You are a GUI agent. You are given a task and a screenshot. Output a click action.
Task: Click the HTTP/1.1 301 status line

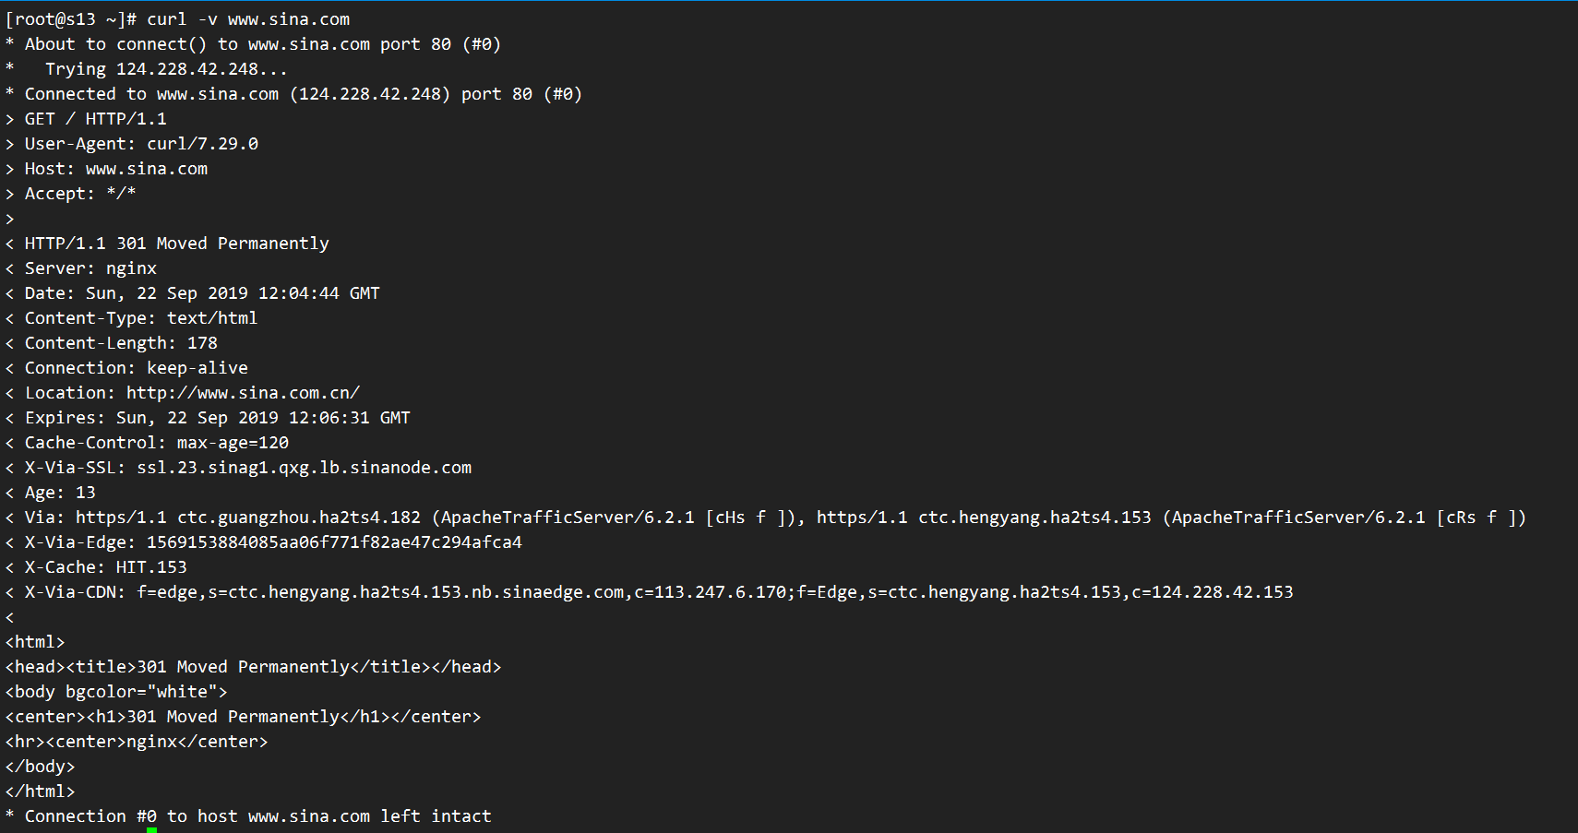click(x=176, y=244)
